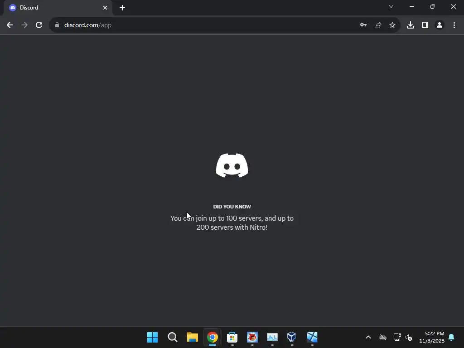Open the red bird app taskbar icon

pos(252,337)
